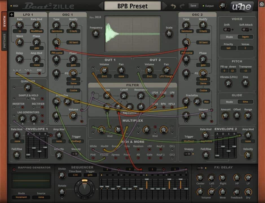Screen dimensions: 265x203
Task: Click the Envelope 1 Attack slider
Action: pyautogui.click(x=28, y=154)
